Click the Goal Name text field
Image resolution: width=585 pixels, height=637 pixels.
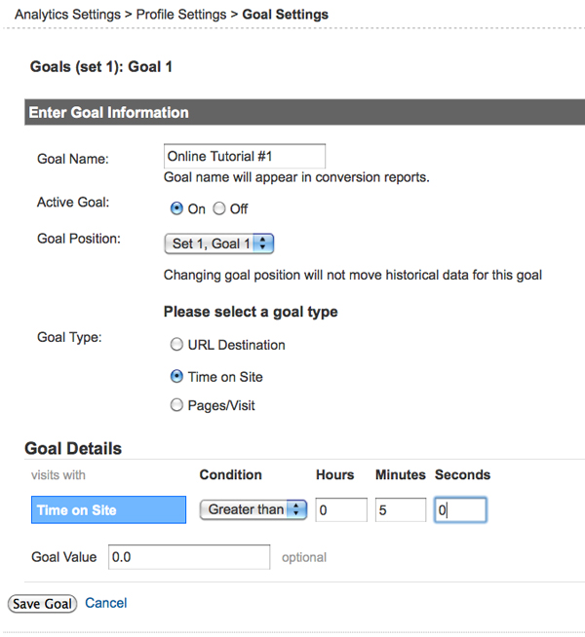pos(245,156)
